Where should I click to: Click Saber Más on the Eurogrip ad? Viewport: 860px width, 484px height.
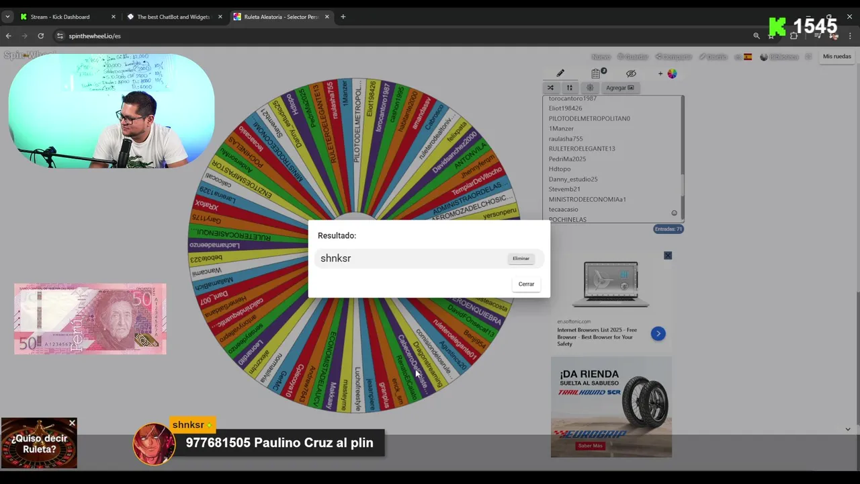click(x=590, y=446)
